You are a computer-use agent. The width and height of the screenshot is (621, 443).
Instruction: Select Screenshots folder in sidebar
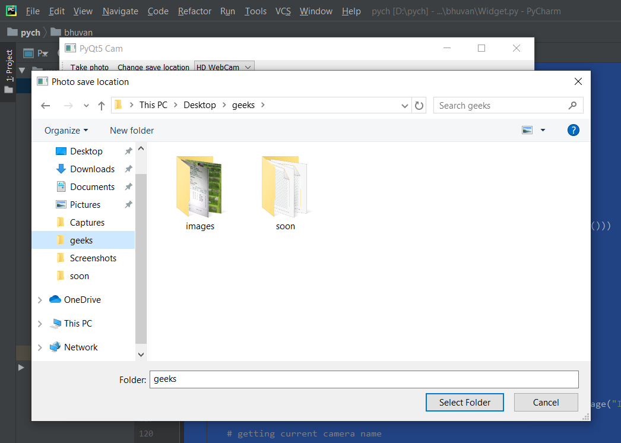(93, 258)
